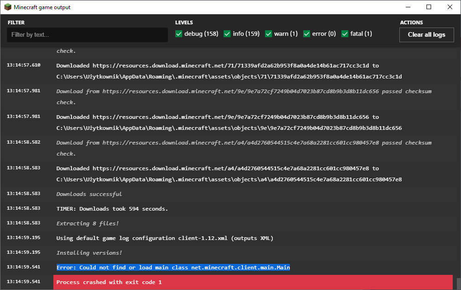Select the client-1.12.xml log configuration line
Image resolution: width=461 pixels, height=290 pixels.
coord(165,238)
